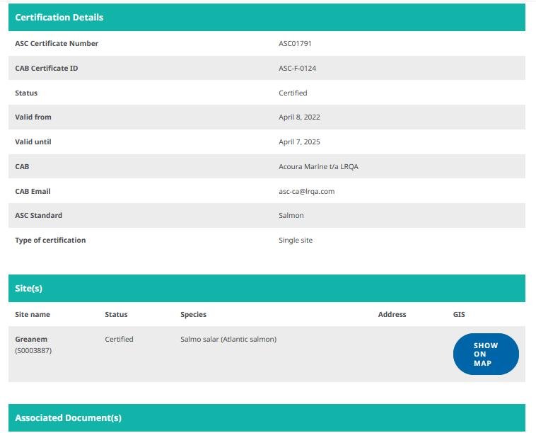
Task: Click the Greanem site name
Action: 31,339
